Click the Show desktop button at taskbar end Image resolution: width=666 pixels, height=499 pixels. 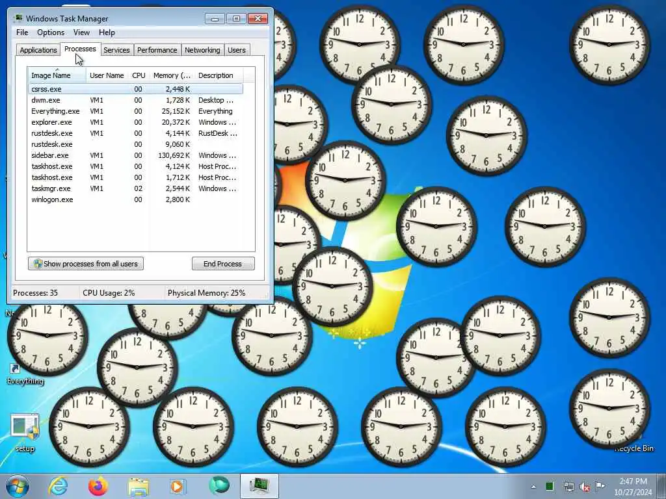click(x=663, y=486)
